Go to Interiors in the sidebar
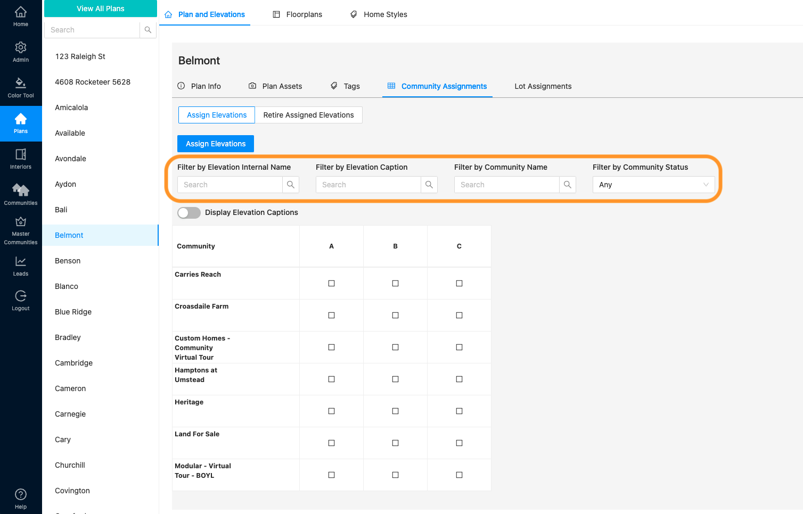 point(21,159)
